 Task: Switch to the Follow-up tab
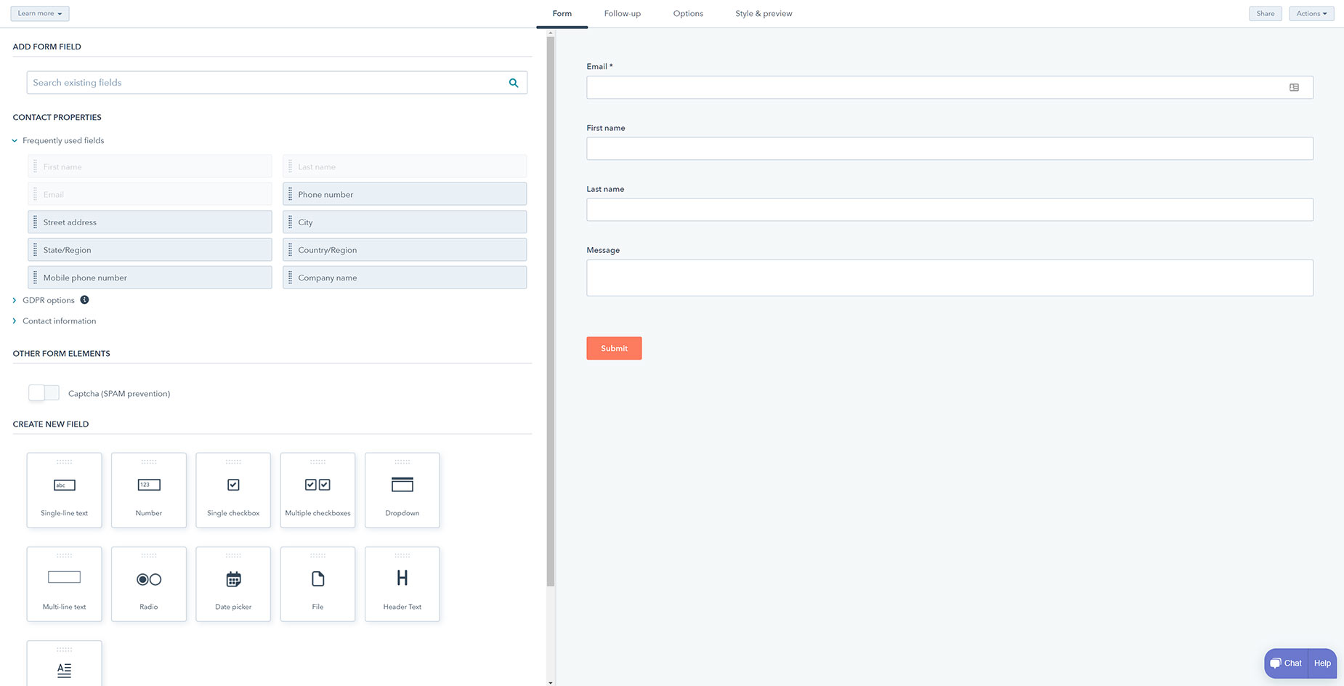(623, 13)
